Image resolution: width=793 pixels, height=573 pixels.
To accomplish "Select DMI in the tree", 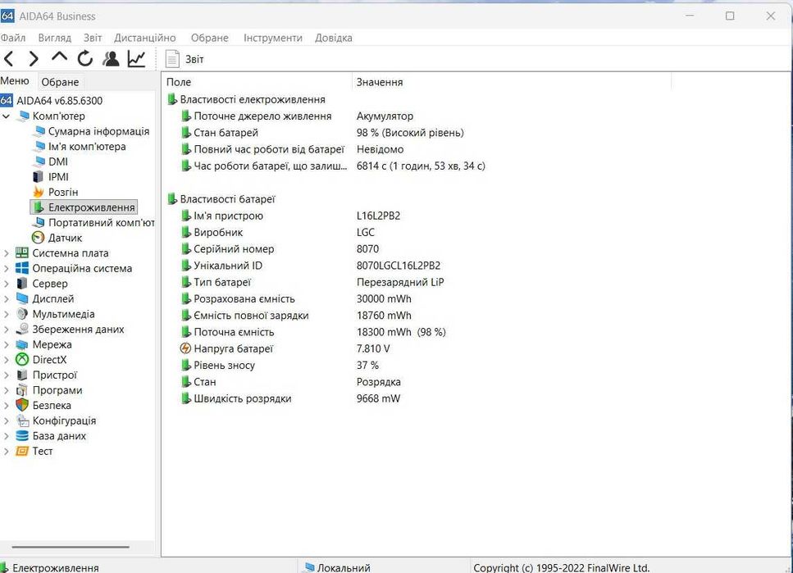I will point(58,161).
